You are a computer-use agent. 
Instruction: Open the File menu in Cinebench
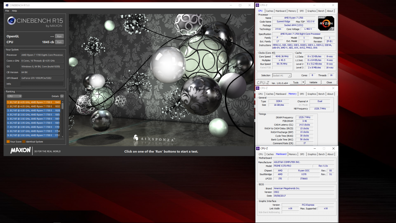7,11
